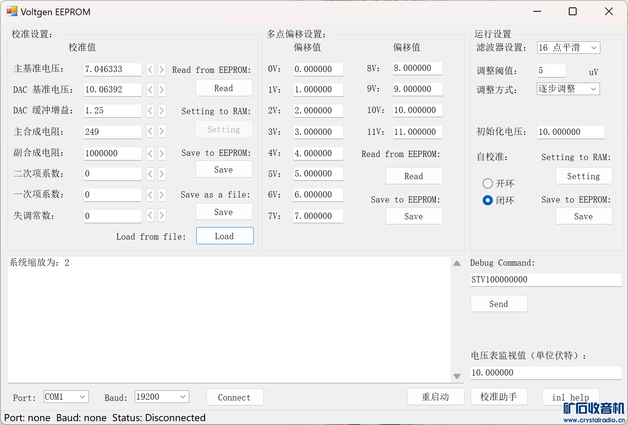Viewport: 628px width, 425px height.
Task: Click the left arrow next to 二次项系数
Action: [150, 174]
